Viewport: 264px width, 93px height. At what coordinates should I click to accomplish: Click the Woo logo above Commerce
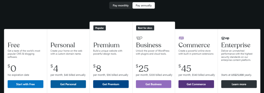[181, 38]
